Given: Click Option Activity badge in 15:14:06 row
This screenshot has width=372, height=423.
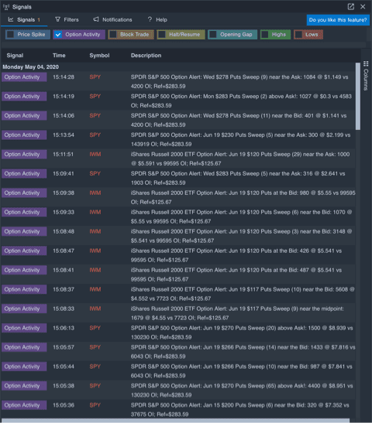Looking at the screenshot, I should pyautogui.click(x=24, y=116).
